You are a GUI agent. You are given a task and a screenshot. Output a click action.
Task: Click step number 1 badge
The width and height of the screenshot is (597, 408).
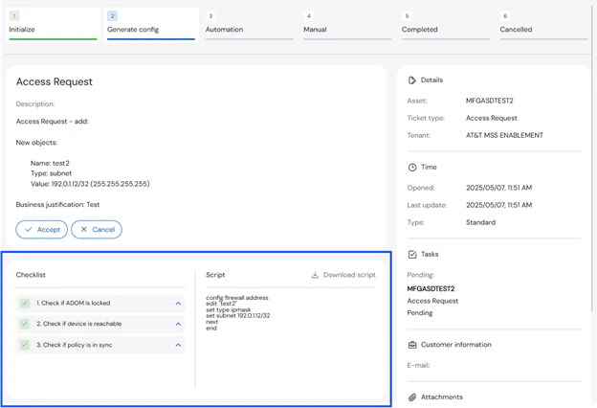point(14,15)
